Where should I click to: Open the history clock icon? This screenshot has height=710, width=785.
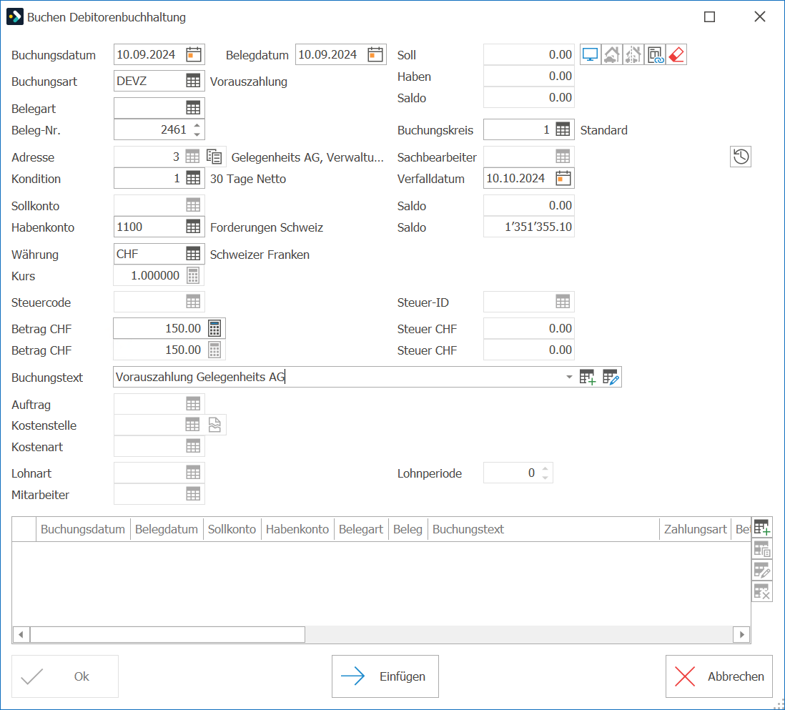click(741, 157)
